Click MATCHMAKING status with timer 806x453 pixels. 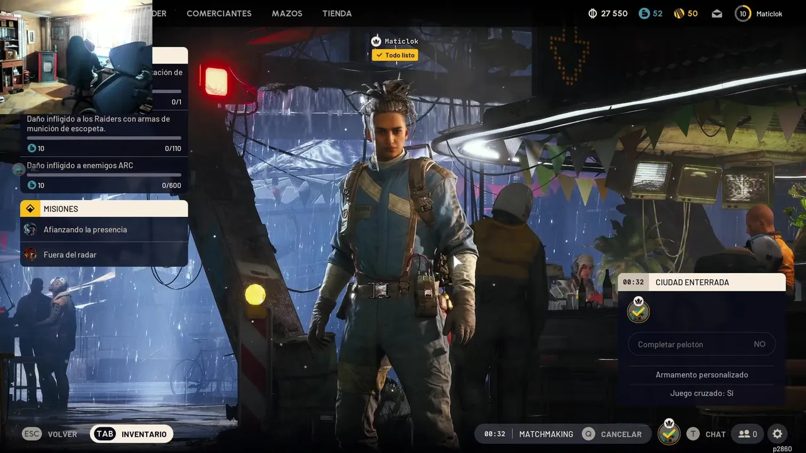[x=529, y=434]
